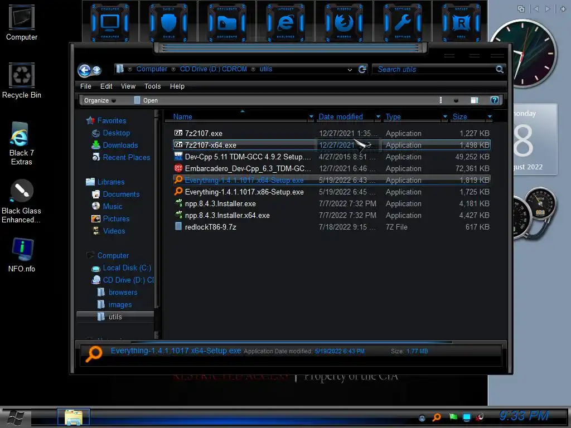Open Explorer help question-mark icon
The image size is (571, 428).
494,100
